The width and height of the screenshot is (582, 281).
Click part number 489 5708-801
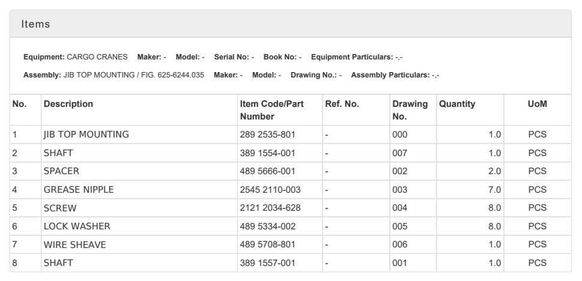(267, 244)
